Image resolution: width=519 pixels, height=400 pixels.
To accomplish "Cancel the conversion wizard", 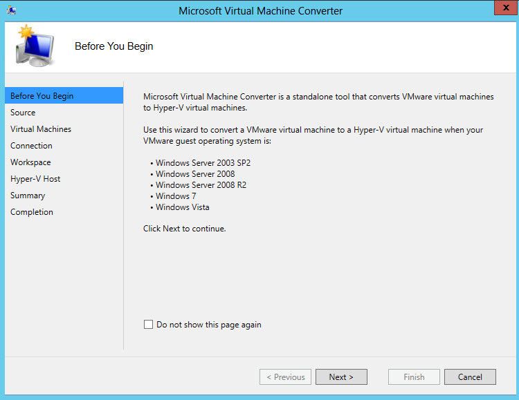I will pyautogui.click(x=470, y=377).
